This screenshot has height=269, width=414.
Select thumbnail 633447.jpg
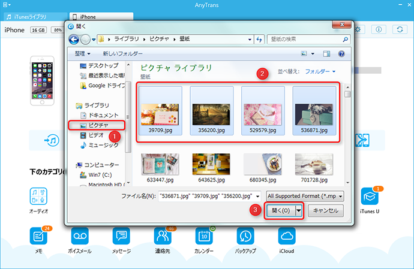pyautogui.click(x=160, y=168)
